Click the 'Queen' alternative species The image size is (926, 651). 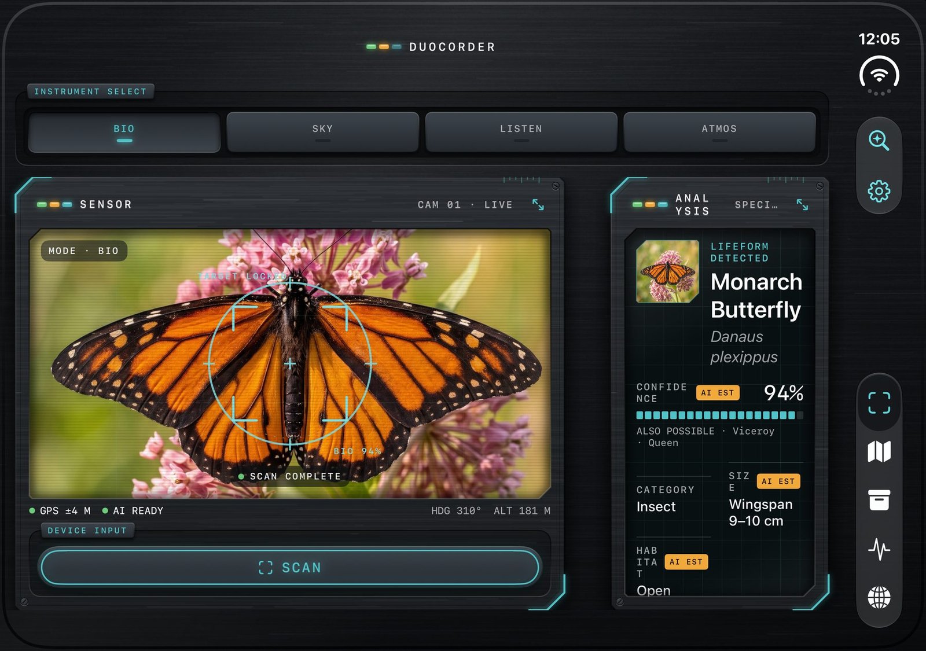click(663, 443)
